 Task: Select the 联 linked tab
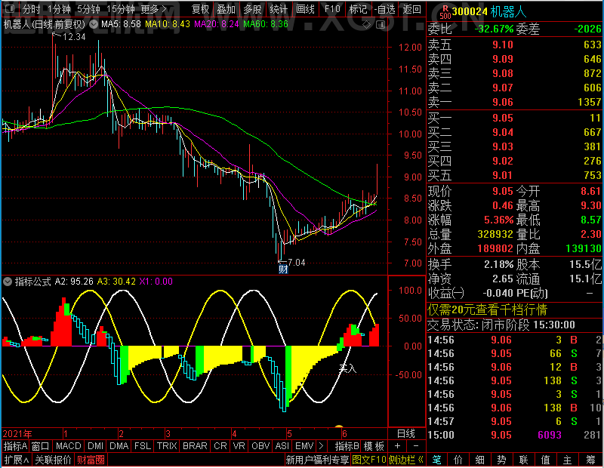pyautogui.click(x=523, y=460)
